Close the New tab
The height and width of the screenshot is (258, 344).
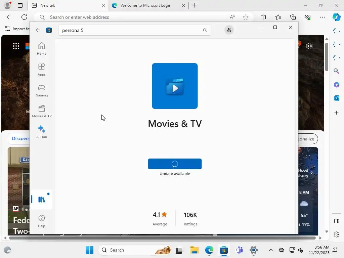tap(103, 5)
